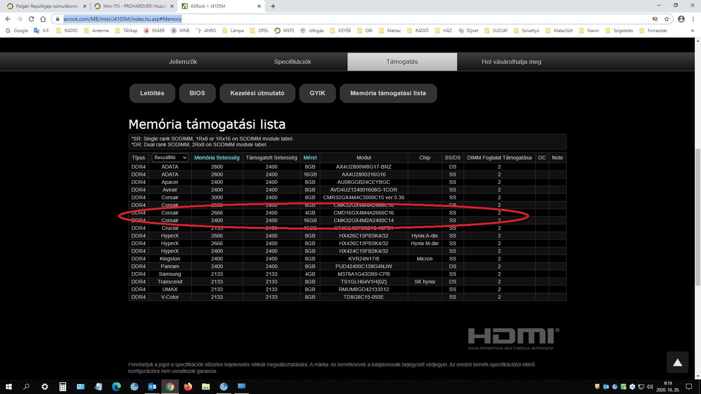The image size is (701, 394).
Task: Reload the current page
Action: [31, 19]
